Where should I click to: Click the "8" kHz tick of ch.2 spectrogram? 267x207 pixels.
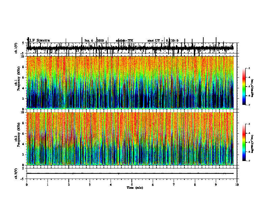(24, 123)
